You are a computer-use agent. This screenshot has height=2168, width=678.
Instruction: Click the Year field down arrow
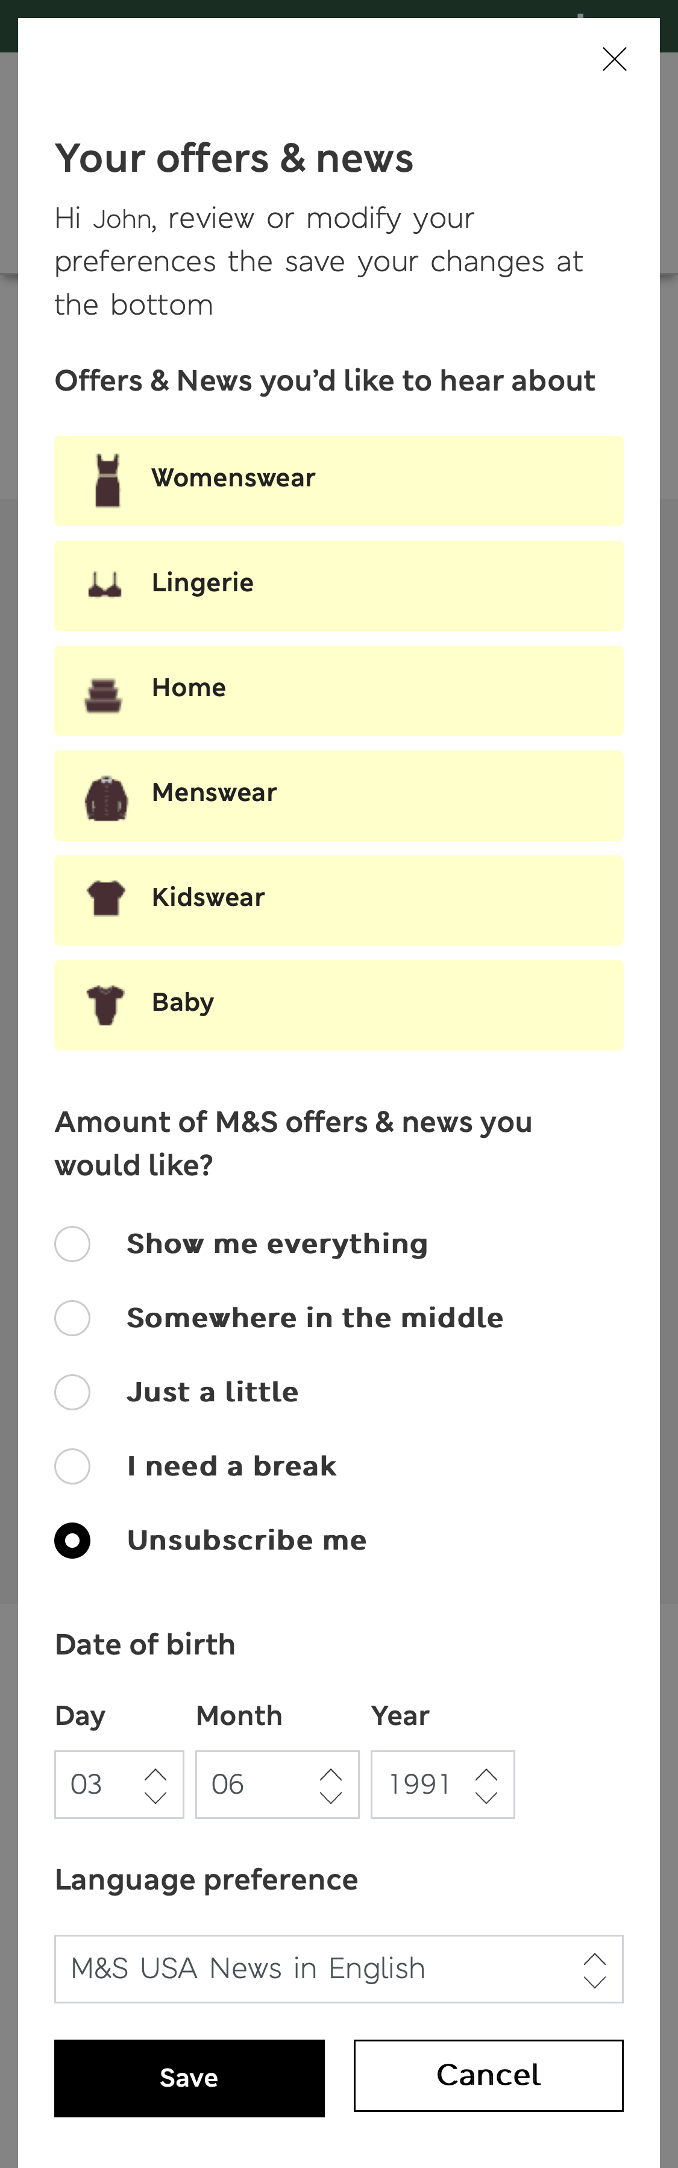[x=488, y=1799]
